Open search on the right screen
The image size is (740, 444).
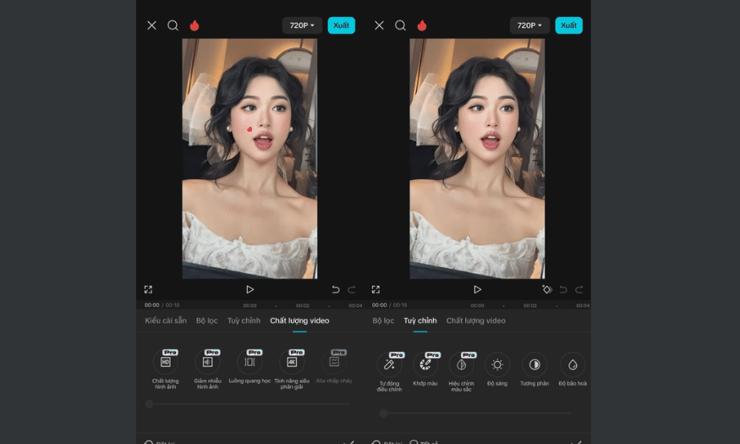(400, 25)
